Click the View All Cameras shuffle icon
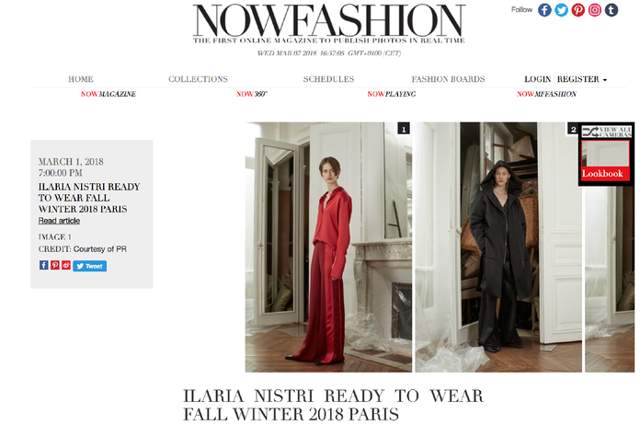 tap(590, 132)
